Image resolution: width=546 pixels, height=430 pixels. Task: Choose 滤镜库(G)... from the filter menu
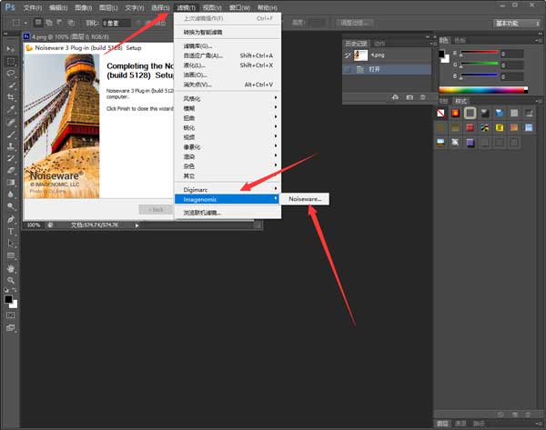tap(227, 46)
